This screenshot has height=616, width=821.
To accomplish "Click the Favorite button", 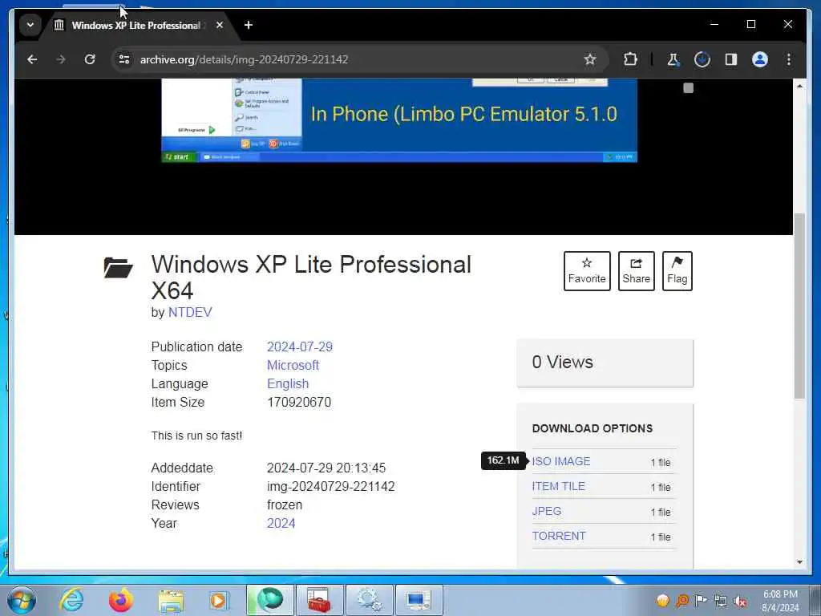I will pos(587,271).
